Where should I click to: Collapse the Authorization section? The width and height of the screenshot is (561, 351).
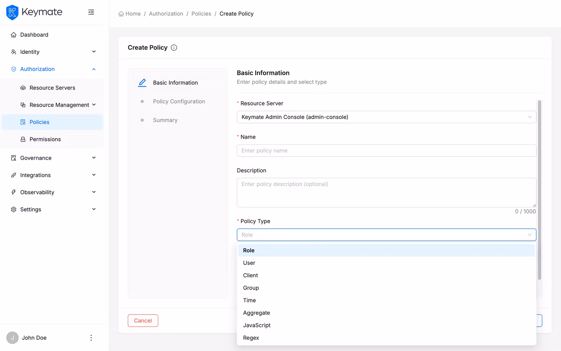(94, 69)
